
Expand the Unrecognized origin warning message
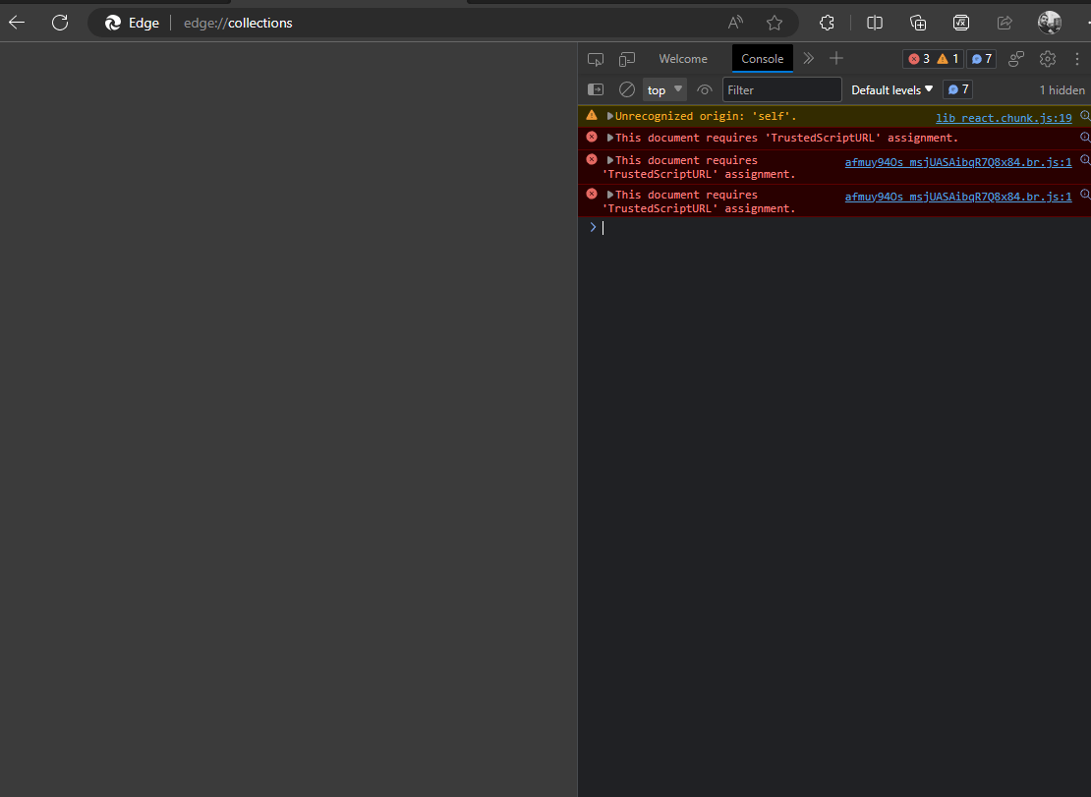pyautogui.click(x=610, y=116)
